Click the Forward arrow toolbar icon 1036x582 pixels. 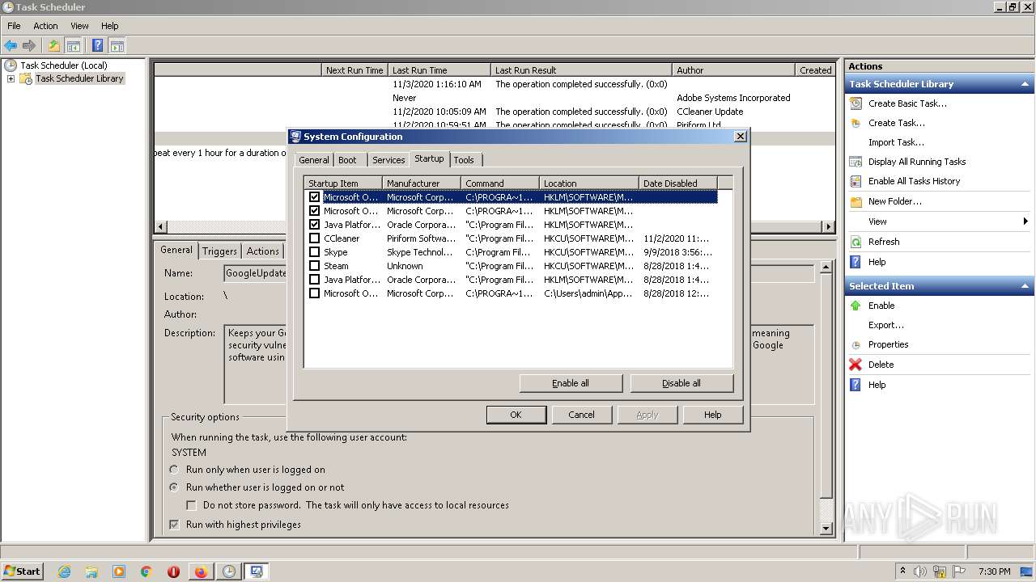click(29, 46)
